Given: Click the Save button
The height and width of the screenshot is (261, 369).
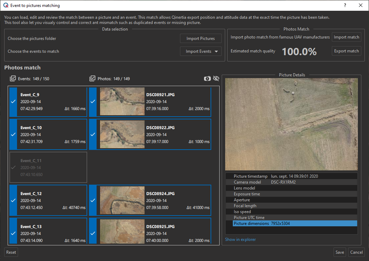Looking at the screenshot, I should [x=340, y=252].
